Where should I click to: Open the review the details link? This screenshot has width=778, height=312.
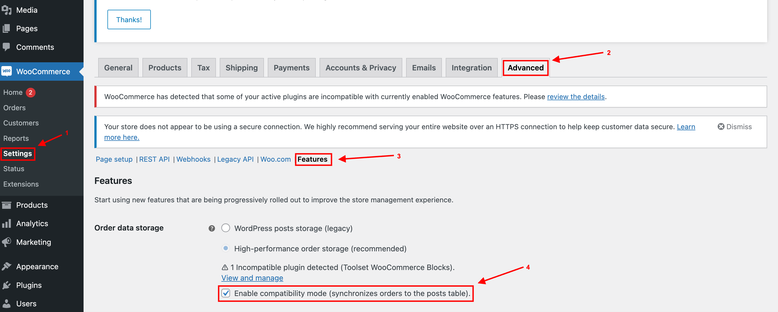[576, 97]
